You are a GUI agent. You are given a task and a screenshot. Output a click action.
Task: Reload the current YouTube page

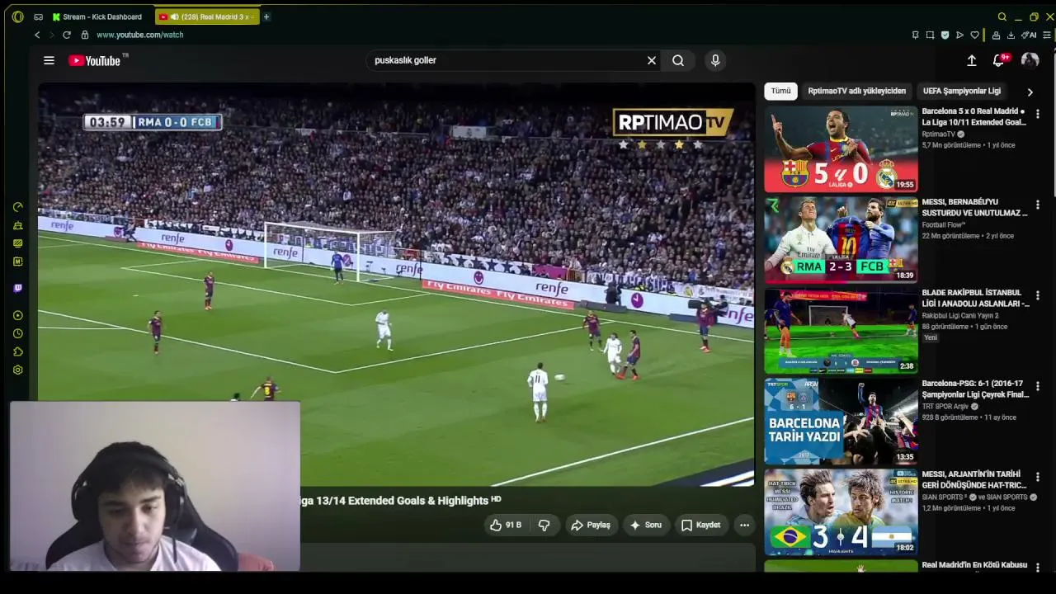(x=67, y=35)
